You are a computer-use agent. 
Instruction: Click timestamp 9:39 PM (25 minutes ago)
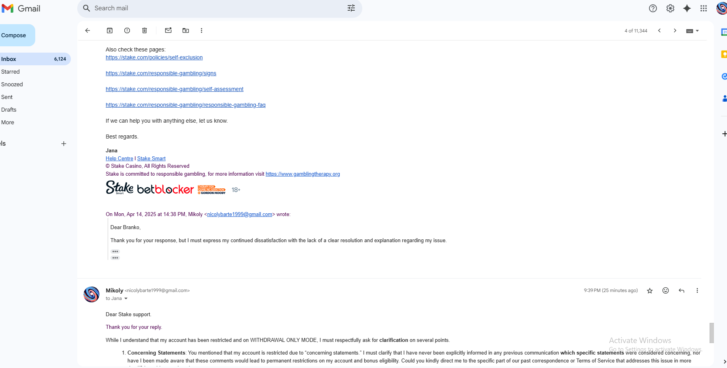611,290
